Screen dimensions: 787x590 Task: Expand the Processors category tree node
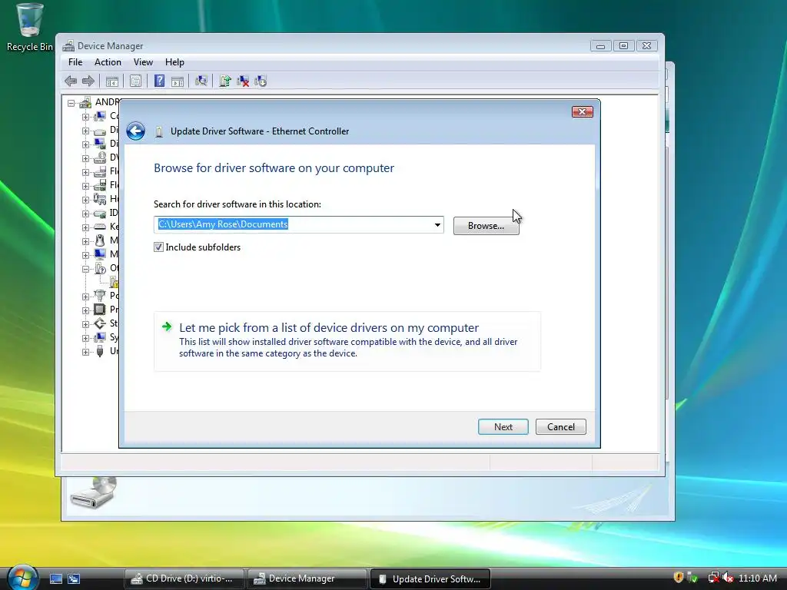(86, 310)
